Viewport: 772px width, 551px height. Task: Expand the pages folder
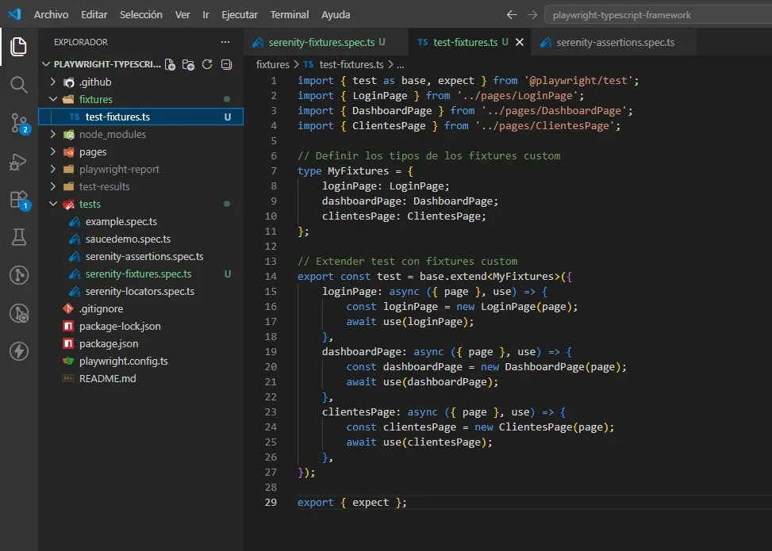(54, 151)
